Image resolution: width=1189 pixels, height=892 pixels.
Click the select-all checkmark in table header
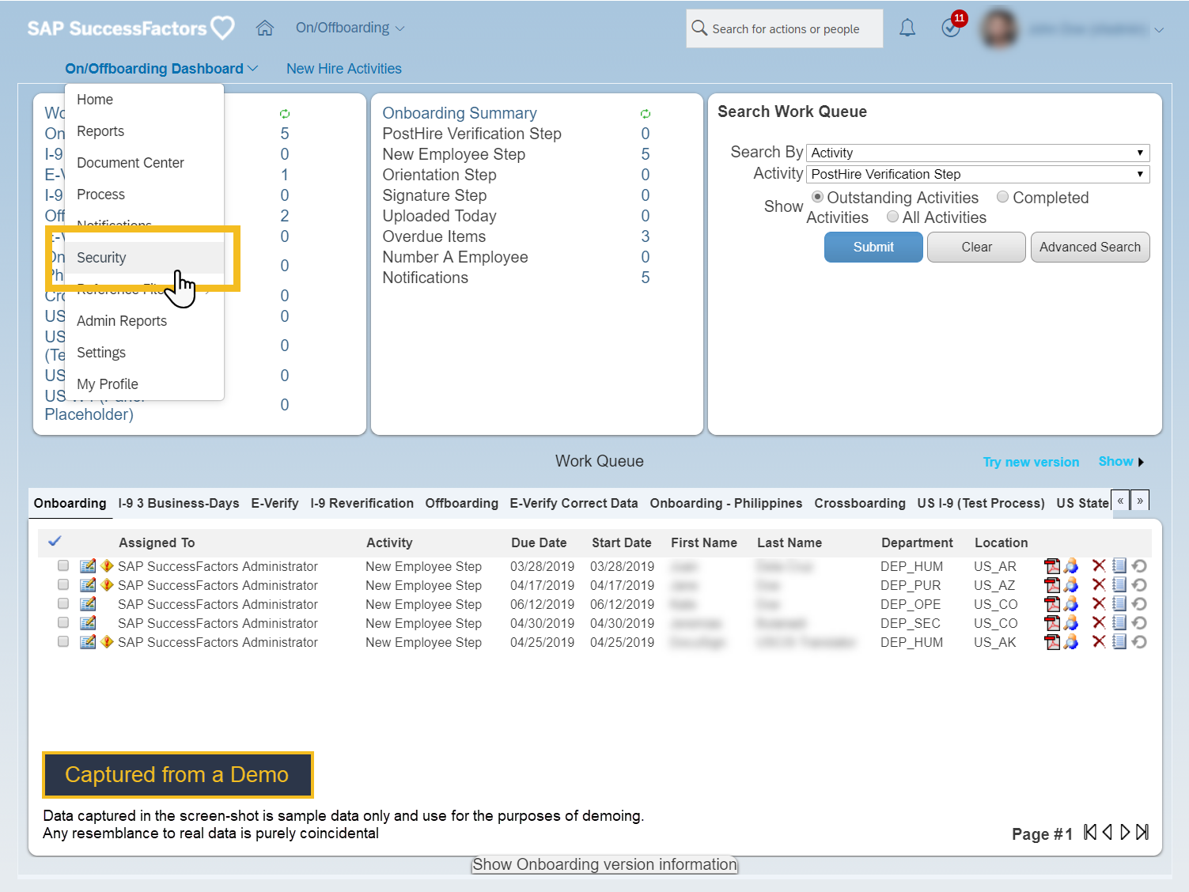pos(55,542)
